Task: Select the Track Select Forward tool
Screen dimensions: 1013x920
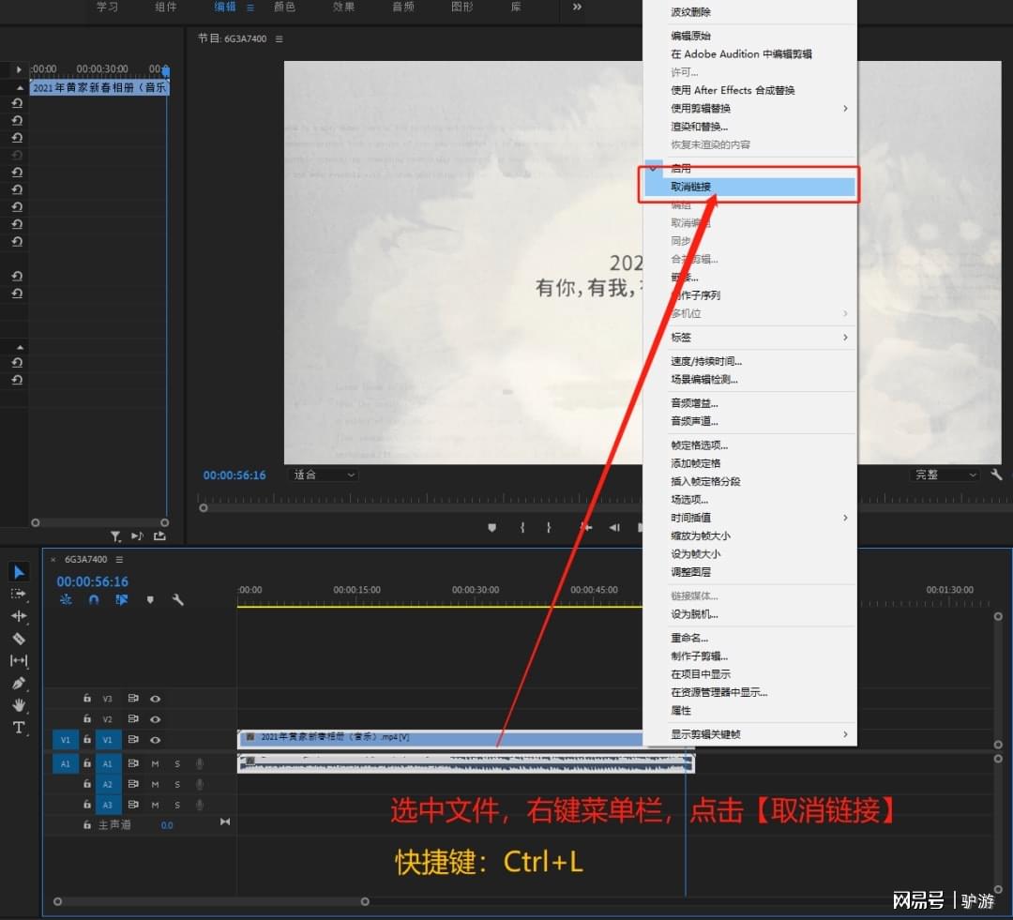Action: pos(19,594)
